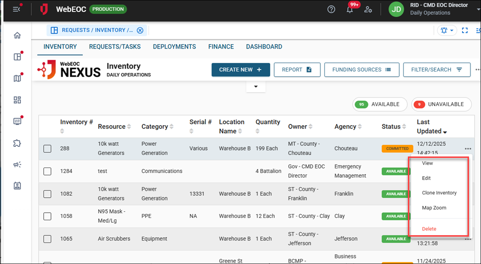Expand the user account dropdown arrow
481x264 pixels.
(478, 9)
